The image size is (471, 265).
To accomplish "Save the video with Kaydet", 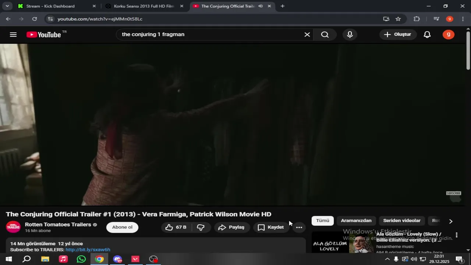I will point(271,227).
